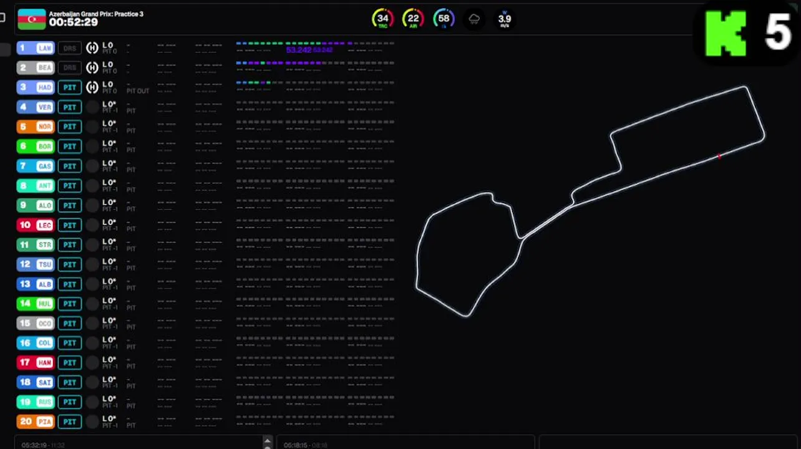Image resolution: width=801 pixels, height=449 pixels.
Task: Click the PIT badge for RUS
Action: tap(70, 402)
